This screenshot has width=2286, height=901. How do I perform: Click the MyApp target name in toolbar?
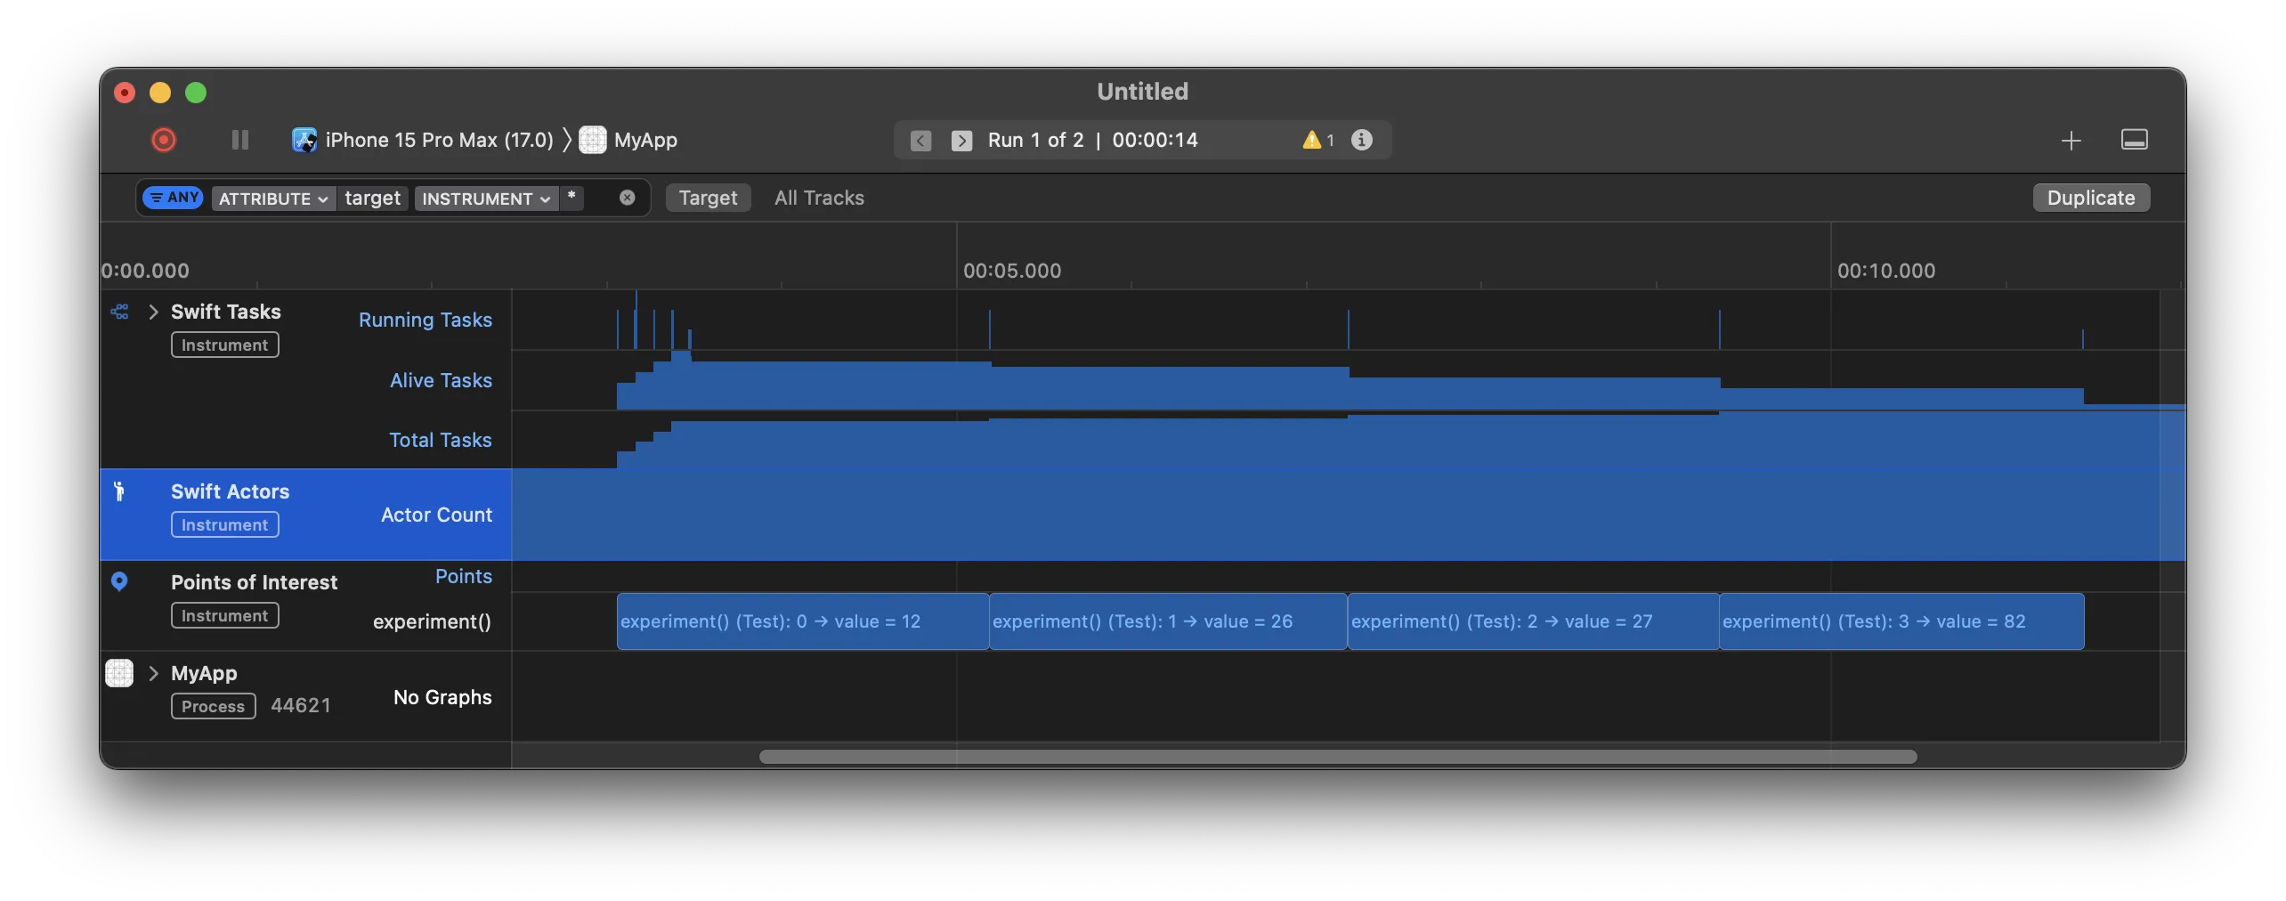click(x=645, y=140)
